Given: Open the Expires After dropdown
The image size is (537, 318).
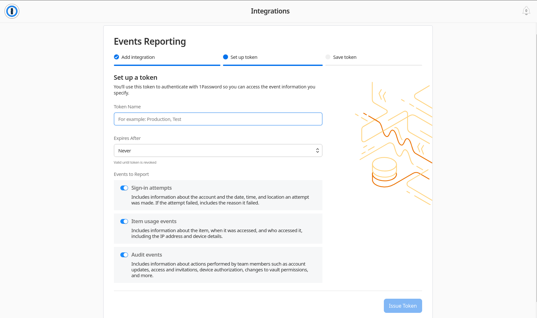Looking at the screenshot, I should pos(218,150).
